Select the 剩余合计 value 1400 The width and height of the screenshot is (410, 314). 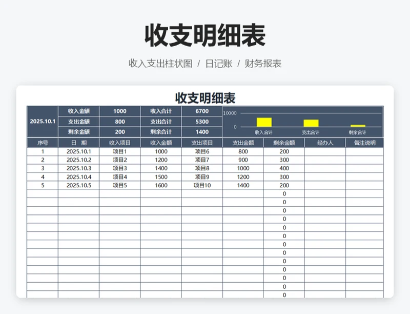(x=202, y=132)
